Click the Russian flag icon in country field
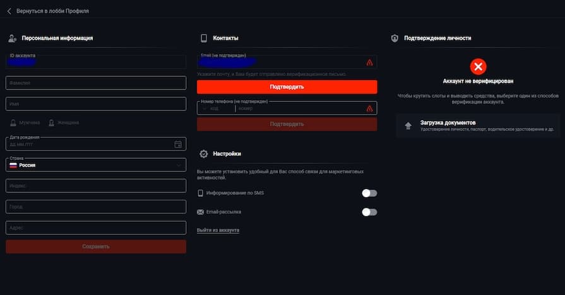This screenshot has width=565, height=295. click(13, 165)
